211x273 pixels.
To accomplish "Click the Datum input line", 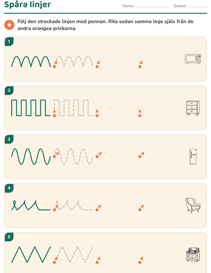I will 197,7.
